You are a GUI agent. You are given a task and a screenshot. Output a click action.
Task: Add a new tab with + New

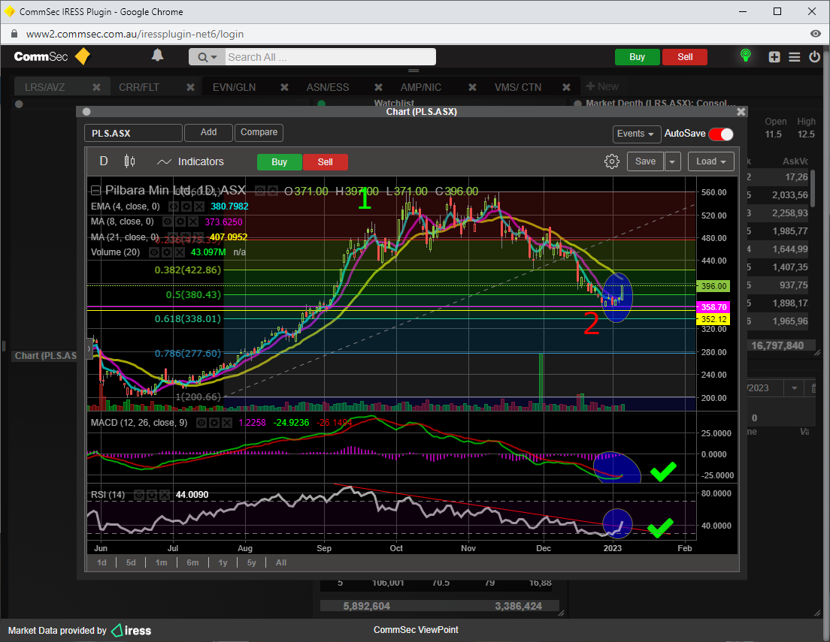point(603,86)
